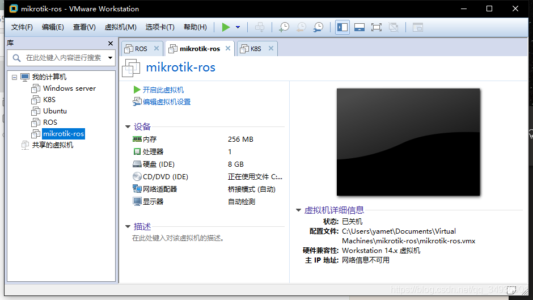The width and height of the screenshot is (533, 300).
Task: Select the ROS VM in library
Action: click(x=50, y=122)
